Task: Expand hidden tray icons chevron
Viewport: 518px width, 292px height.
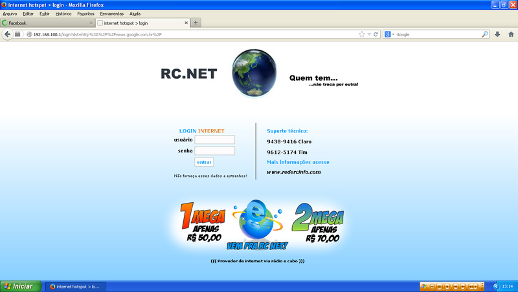Action: click(x=497, y=286)
